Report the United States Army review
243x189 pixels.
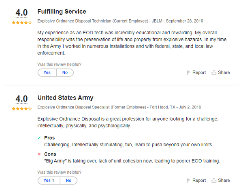pyautogui.click(x=196, y=181)
